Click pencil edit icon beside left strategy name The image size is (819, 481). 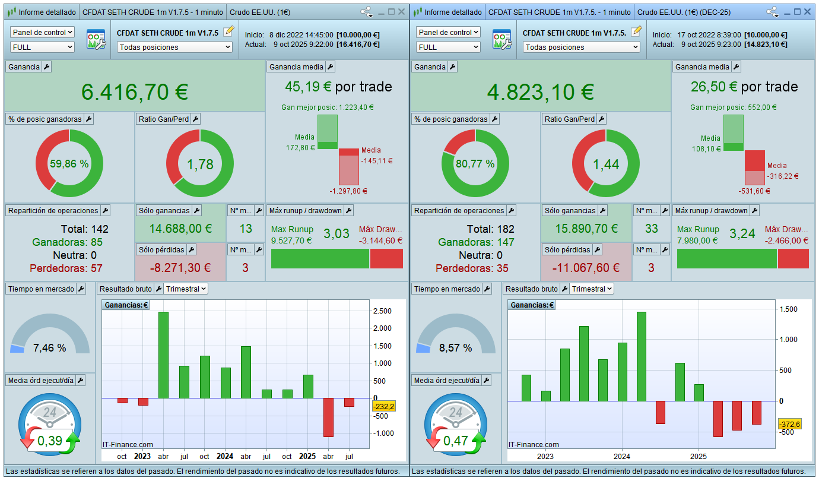pyautogui.click(x=228, y=31)
